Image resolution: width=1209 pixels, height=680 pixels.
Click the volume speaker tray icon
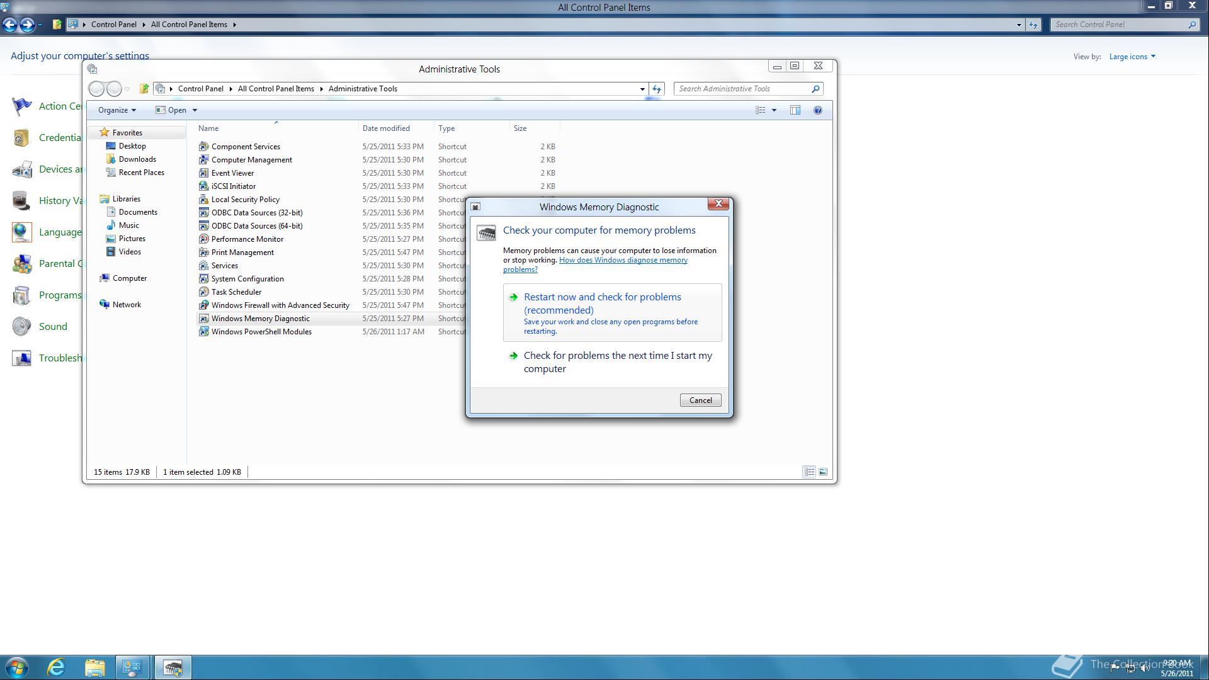1145,668
